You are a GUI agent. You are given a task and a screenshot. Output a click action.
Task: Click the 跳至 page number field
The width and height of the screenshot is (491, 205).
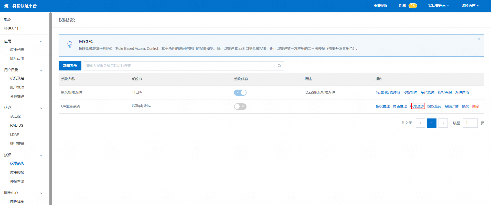470,123
